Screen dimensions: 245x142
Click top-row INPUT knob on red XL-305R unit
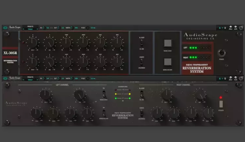tap(32, 42)
